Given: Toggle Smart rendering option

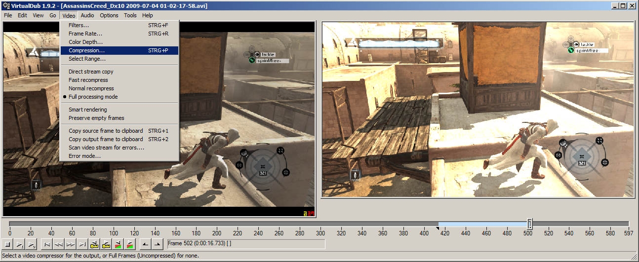Looking at the screenshot, I should coord(119,110).
